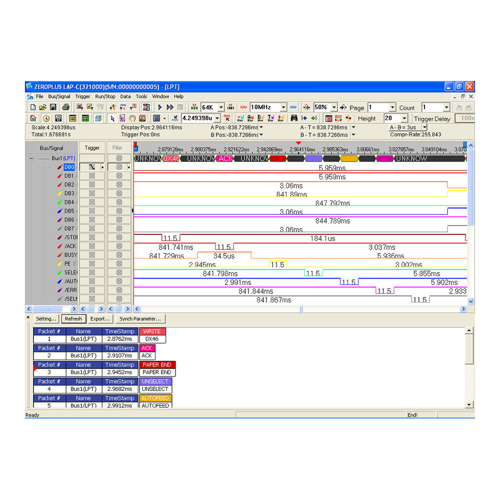Click the Trigger Delay input field
This screenshot has width=500, height=500.
(x=464, y=118)
